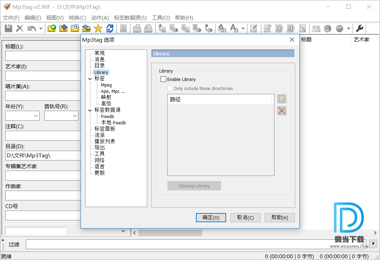Click the Change directory folder icon with green check
Image resolution: width=380 pixels, height=260 pixels.
coord(52,28)
